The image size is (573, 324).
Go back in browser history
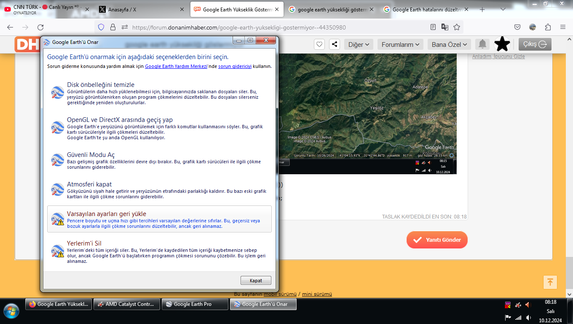point(10,27)
